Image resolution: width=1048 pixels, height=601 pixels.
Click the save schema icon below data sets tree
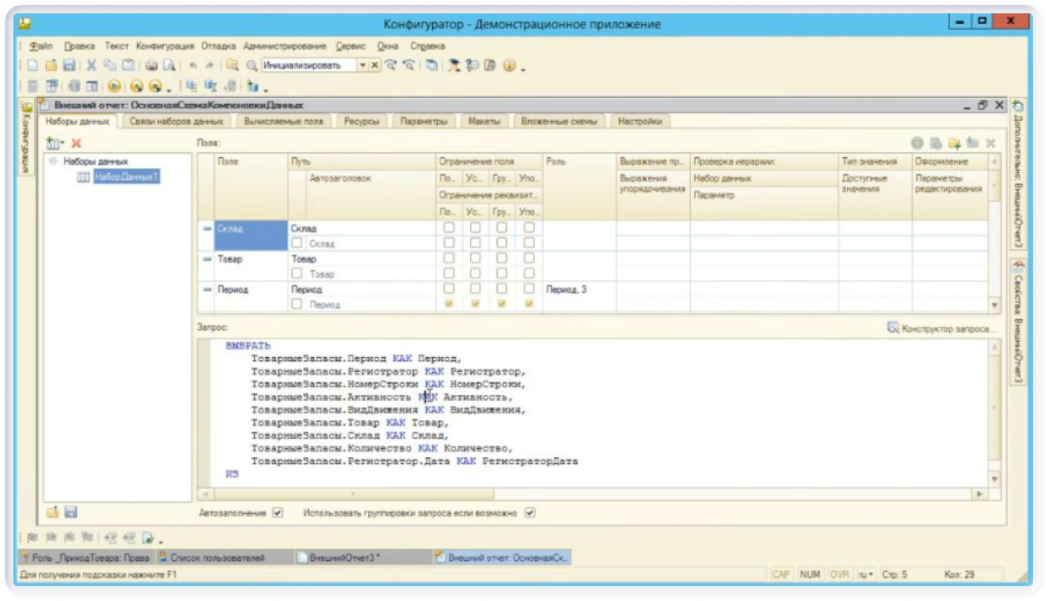pyautogui.click(x=71, y=512)
